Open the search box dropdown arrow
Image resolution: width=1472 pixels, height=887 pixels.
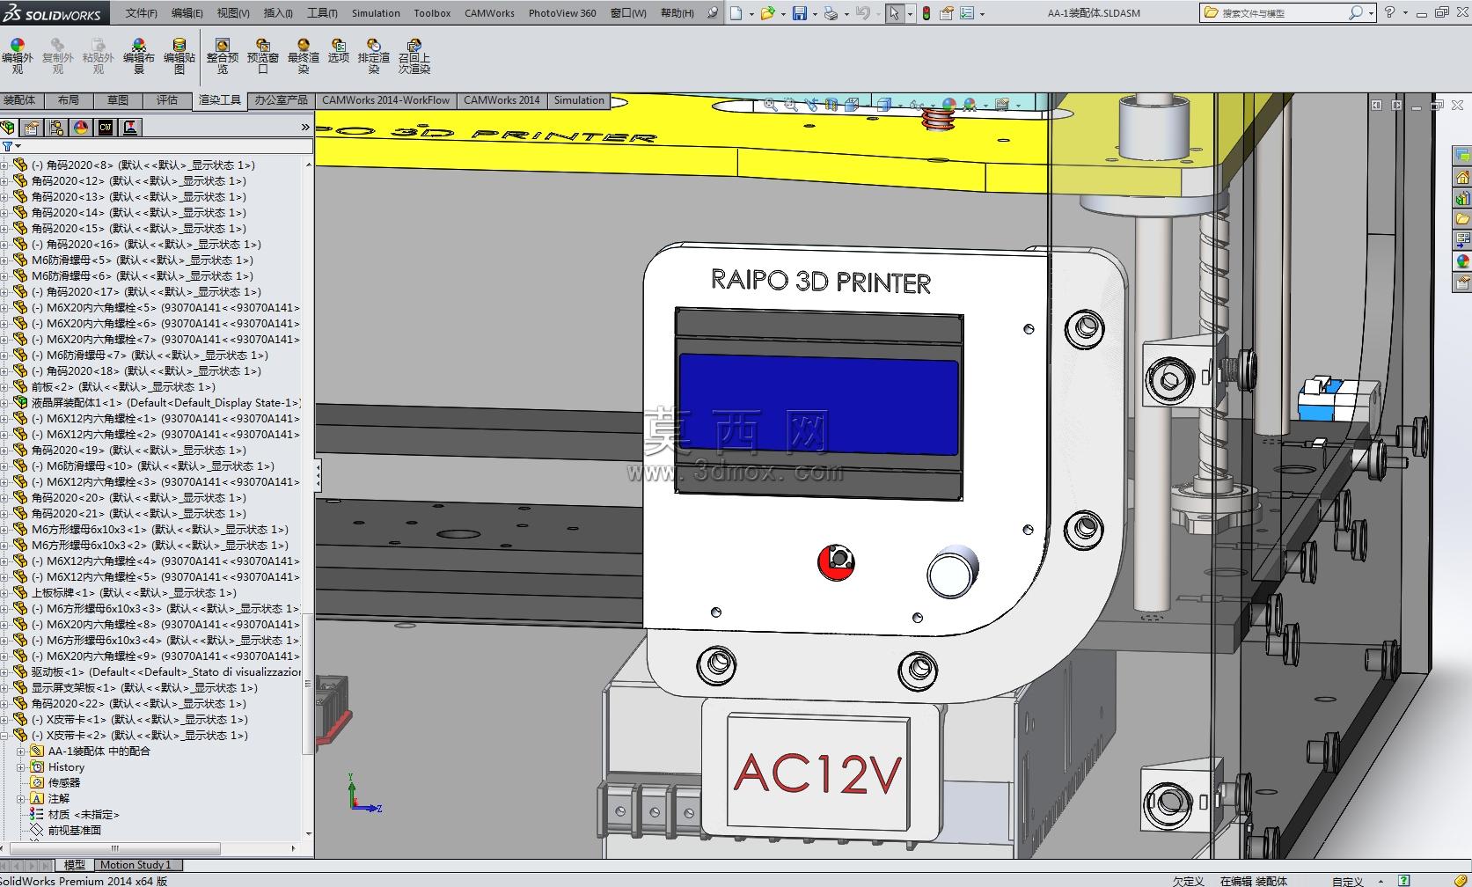1371,13
